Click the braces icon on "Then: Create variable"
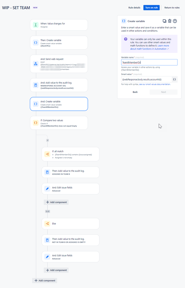185x288 pixels. tap(36, 42)
